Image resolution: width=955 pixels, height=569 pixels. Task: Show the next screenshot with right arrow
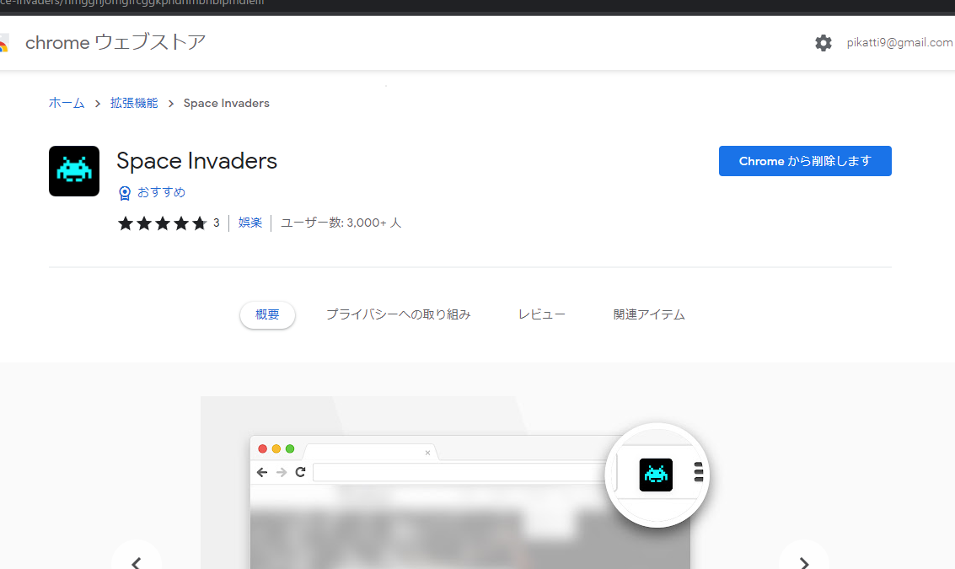point(804,561)
